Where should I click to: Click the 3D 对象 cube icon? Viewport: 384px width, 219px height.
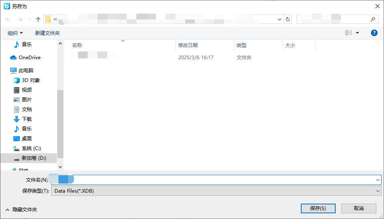click(16, 80)
